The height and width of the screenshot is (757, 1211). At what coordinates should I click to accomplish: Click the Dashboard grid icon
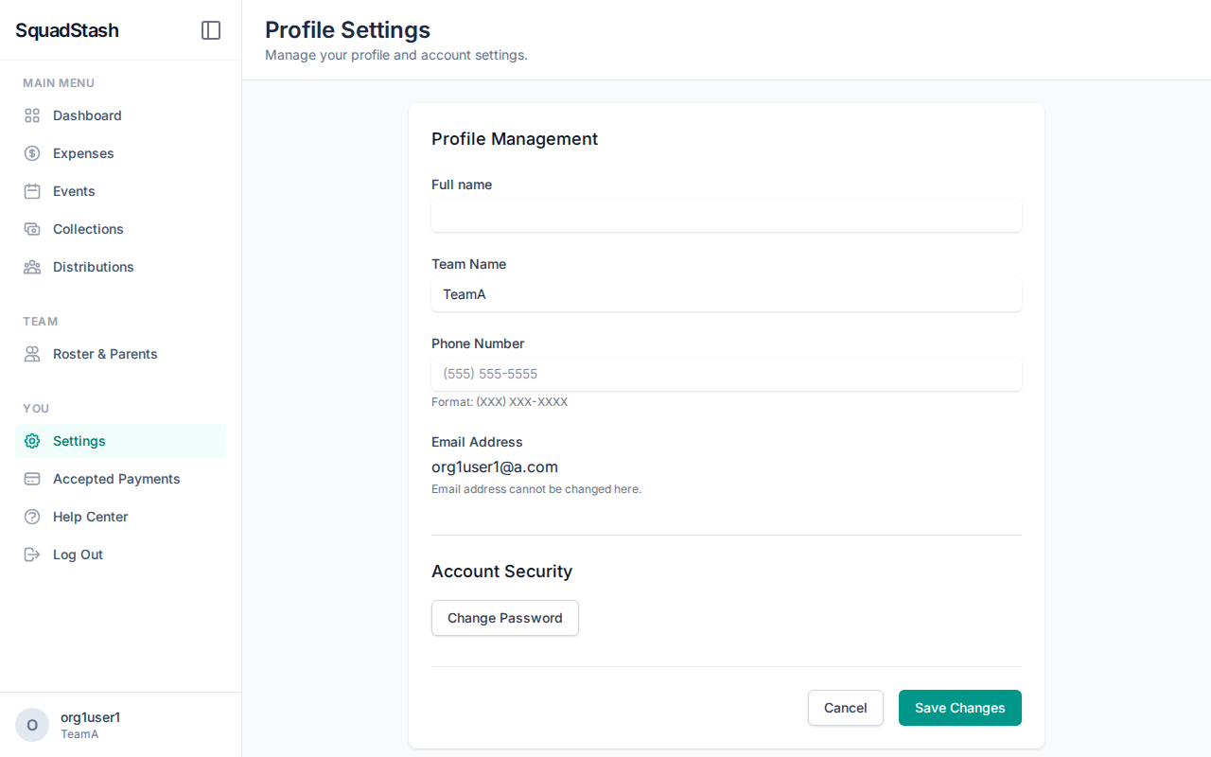[31, 114]
